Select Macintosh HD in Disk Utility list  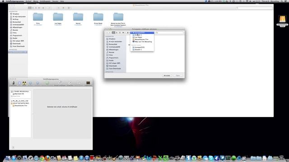click(x=19, y=94)
